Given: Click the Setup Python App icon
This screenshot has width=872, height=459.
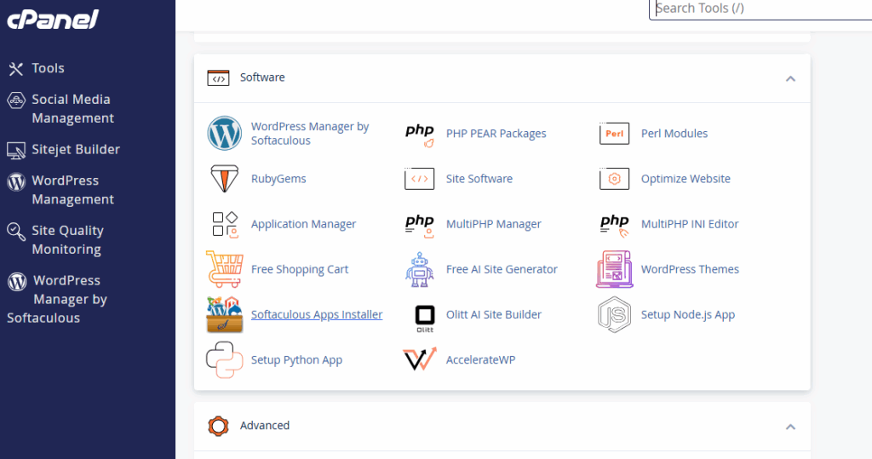Looking at the screenshot, I should point(225,360).
